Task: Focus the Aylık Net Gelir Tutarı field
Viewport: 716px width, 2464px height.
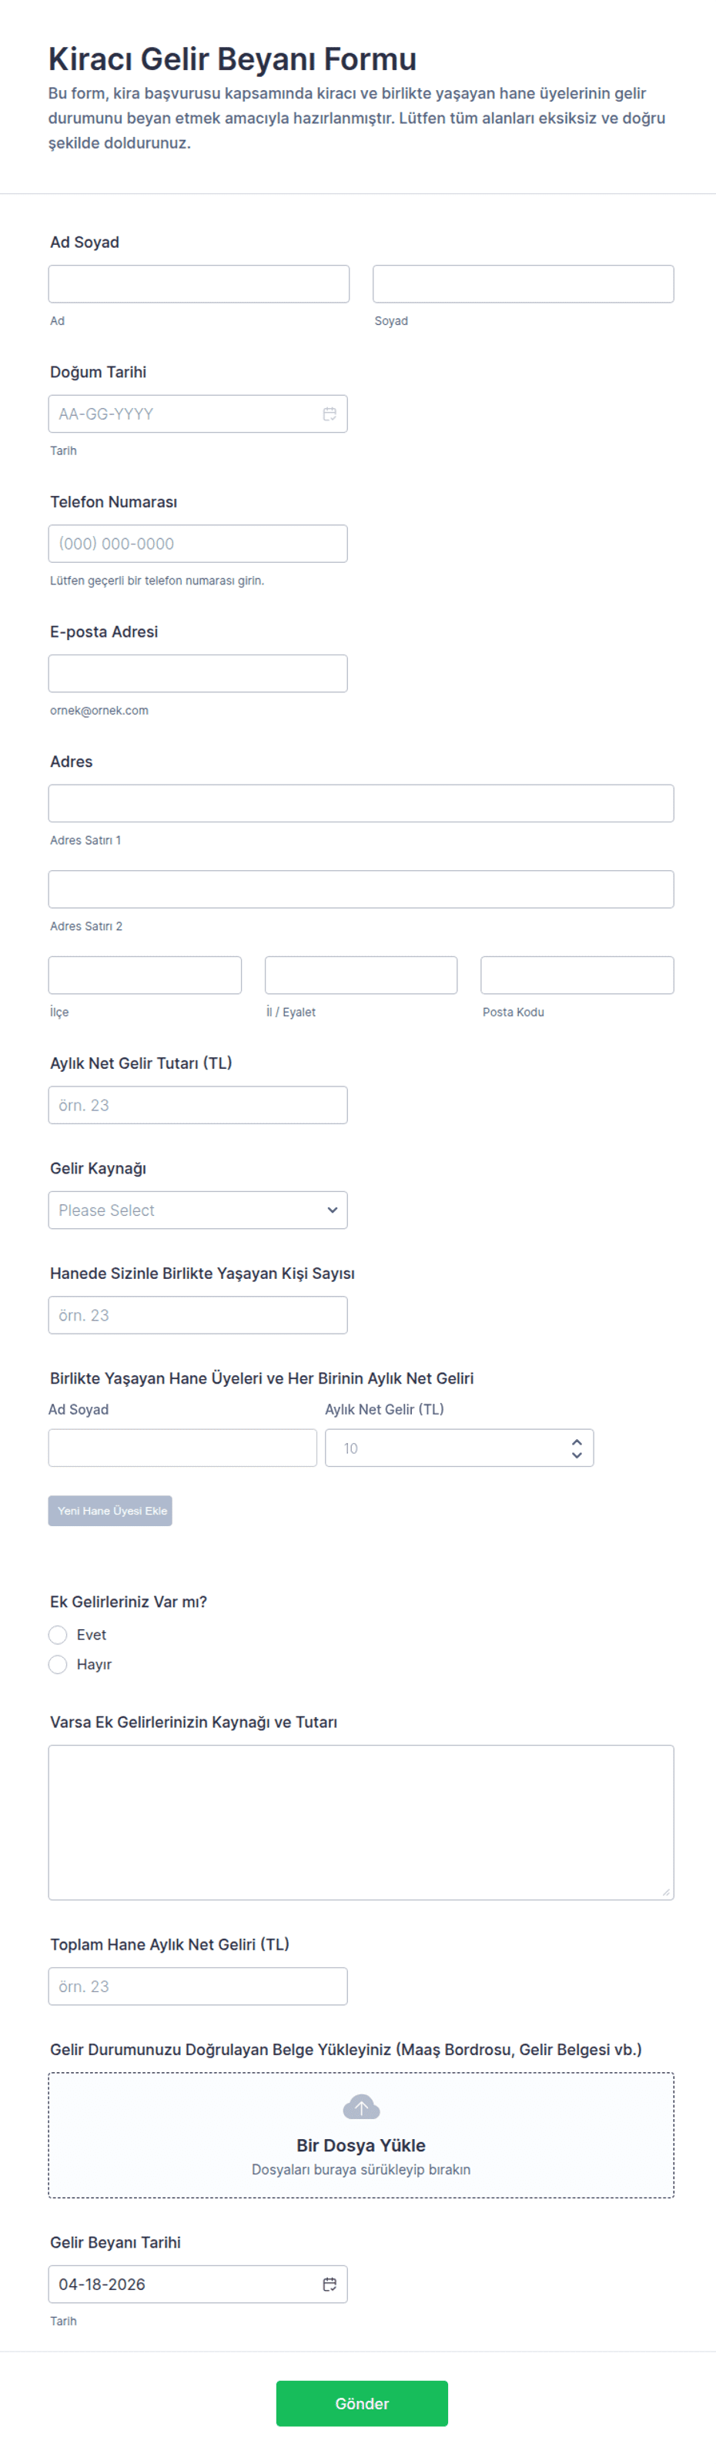Action: [198, 1105]
